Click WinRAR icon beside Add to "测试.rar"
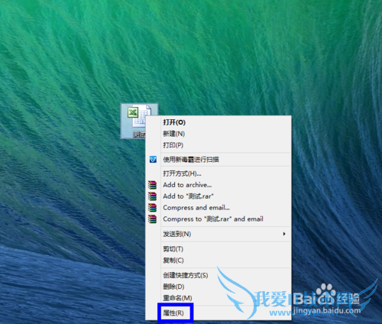The width and height of the screenshot is (382, 324). click(x=152, y=196)
